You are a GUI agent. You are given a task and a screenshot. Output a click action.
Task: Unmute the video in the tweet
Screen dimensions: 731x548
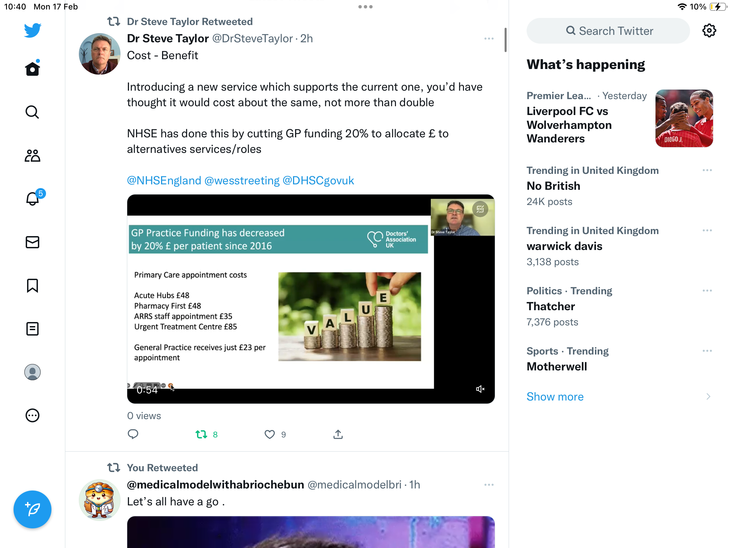480,389
